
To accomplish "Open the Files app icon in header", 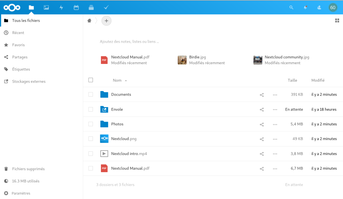I will tap(31, 8).
